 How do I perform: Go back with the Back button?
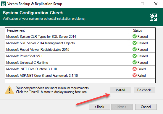pos(99,107)
